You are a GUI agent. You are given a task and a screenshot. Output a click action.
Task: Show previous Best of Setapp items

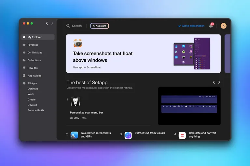[214, 82]
